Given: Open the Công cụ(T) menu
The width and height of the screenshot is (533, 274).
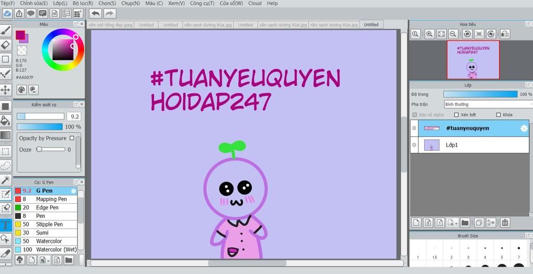Looking at the screenshot, I should (202, 4).
